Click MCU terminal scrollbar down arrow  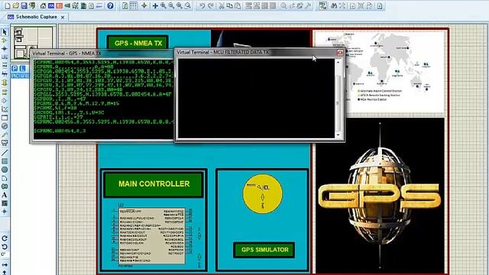tap(338, 135)
